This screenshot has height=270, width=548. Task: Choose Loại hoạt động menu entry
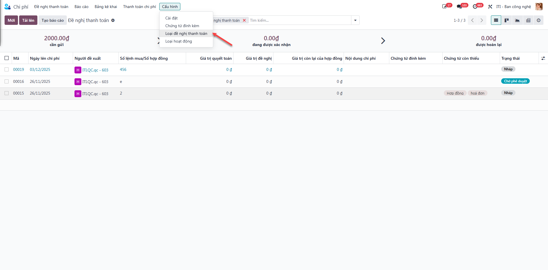coord(186,41)
